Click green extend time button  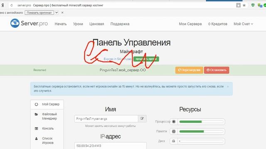pos(146,59)
